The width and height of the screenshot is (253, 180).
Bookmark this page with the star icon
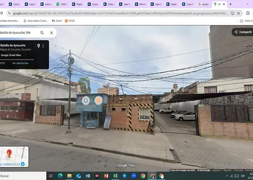coord(239,13)
